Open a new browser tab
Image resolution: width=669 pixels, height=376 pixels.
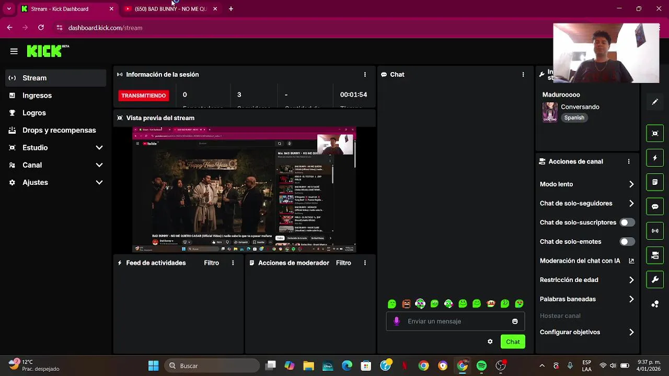pos(231,9)
